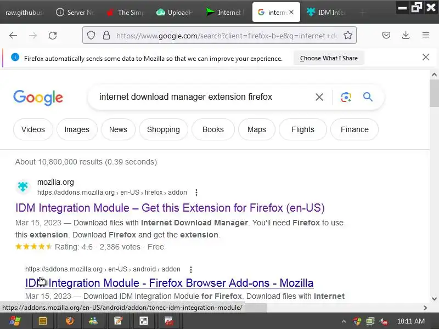The height and width of the screenshot is (329, 439).
Task: Open the Firefox hamburger menu
Action: pos(426,35)
